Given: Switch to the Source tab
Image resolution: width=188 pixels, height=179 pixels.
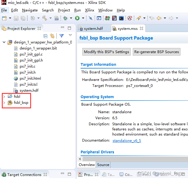Looking at the screenshot, I should coord(103,165).
